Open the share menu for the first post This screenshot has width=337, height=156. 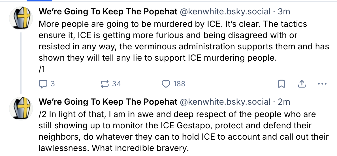point(302,84)
